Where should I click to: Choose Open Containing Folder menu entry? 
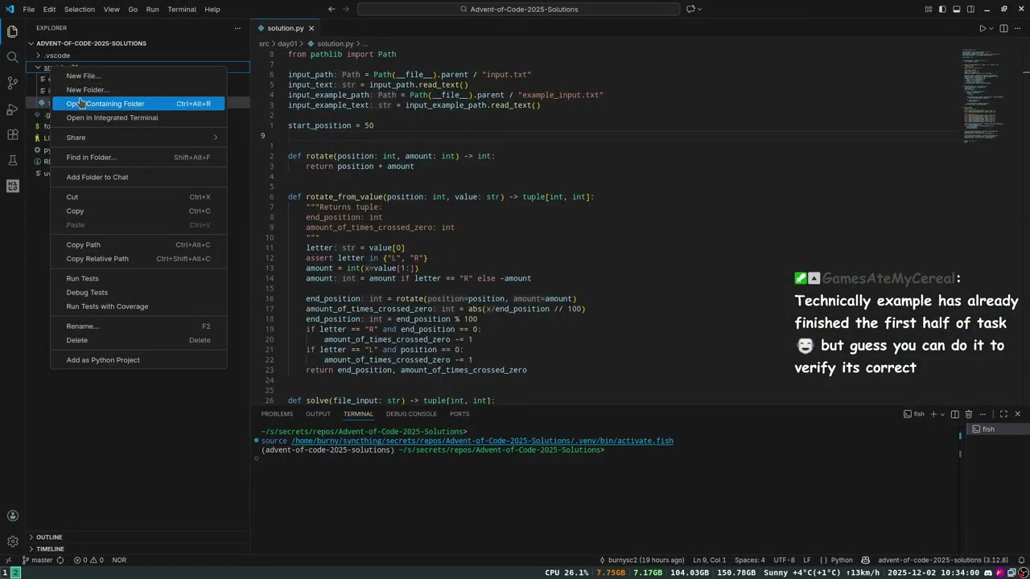coord(138,104)
